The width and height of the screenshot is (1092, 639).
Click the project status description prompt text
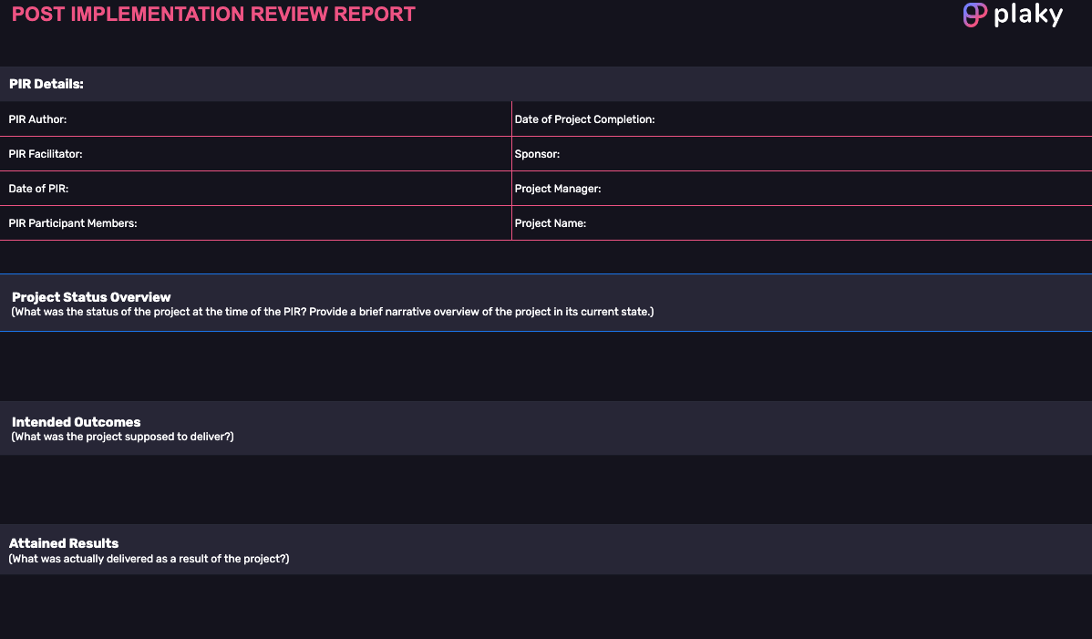pos(333,312)
